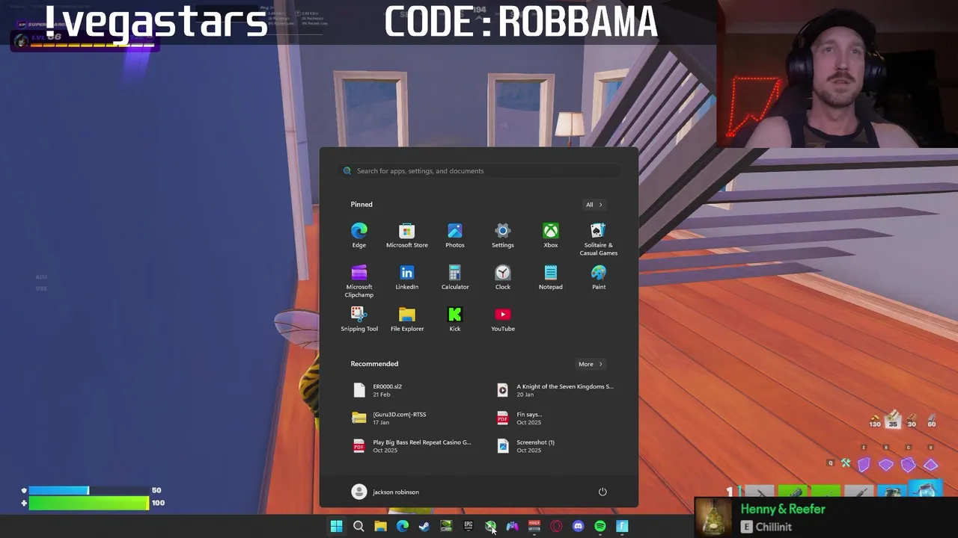Open the NVIDIA app on taskbar
Viewport: 958px width, 538px height.
click(446, 526)
